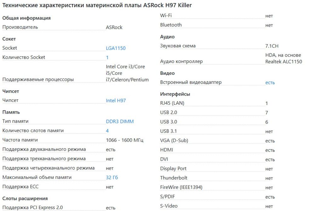Click the "Сокет" section heading
315x211 pixels.
pyautogui.click(x=9, y=39)
